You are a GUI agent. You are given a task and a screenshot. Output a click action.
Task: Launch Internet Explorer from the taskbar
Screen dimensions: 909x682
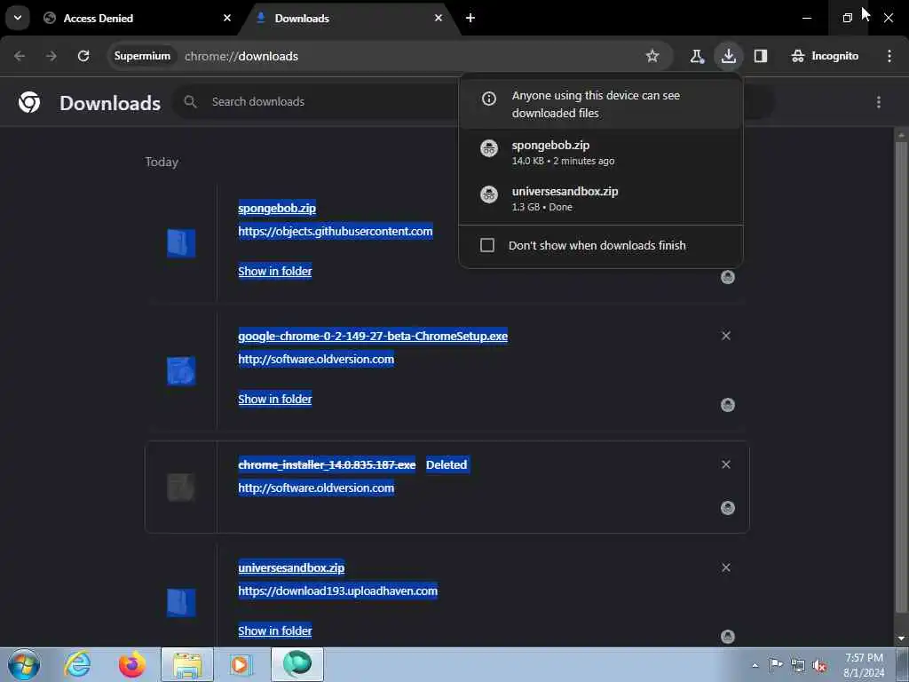tap(78, 664)
